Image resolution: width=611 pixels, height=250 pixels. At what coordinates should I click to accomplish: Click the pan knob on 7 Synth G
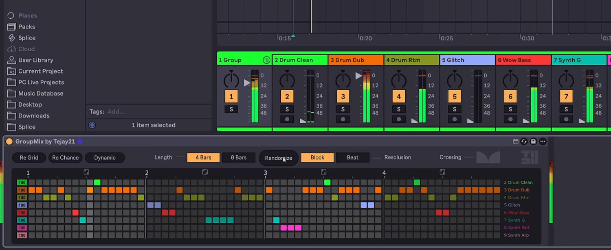coord(566,80)
